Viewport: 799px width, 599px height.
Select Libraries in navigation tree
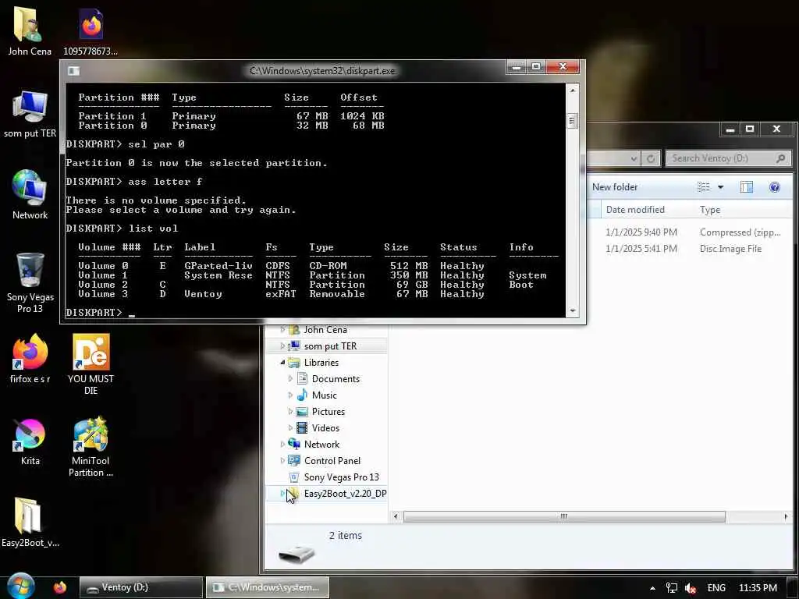click(x=321, y=362)
